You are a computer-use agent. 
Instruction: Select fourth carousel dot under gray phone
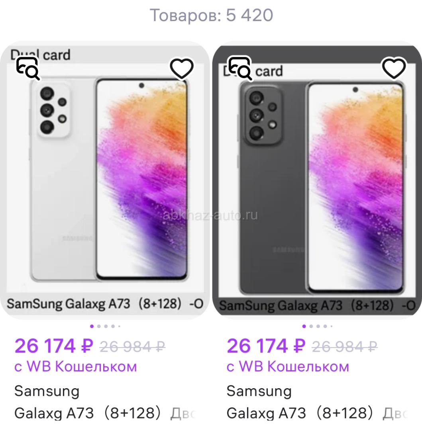coord(325,326)
